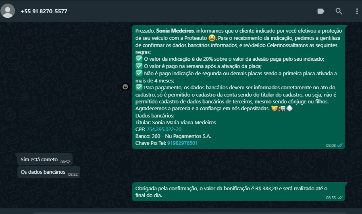This screenshot has height=214, width=362.
Task: React with the emoji smiley button
Action: coord(125,87)
